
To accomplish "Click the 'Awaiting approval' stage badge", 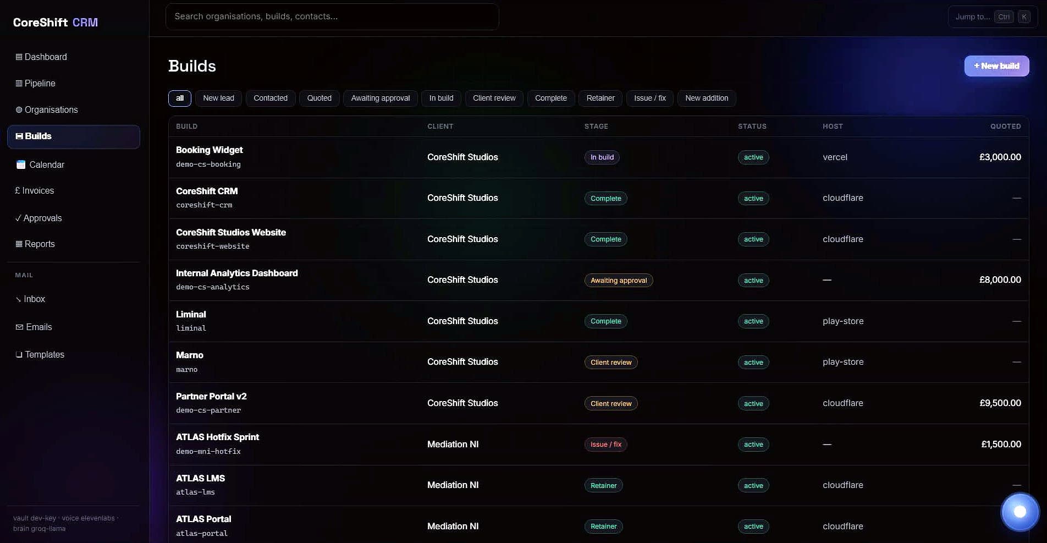I will (619, 281).
